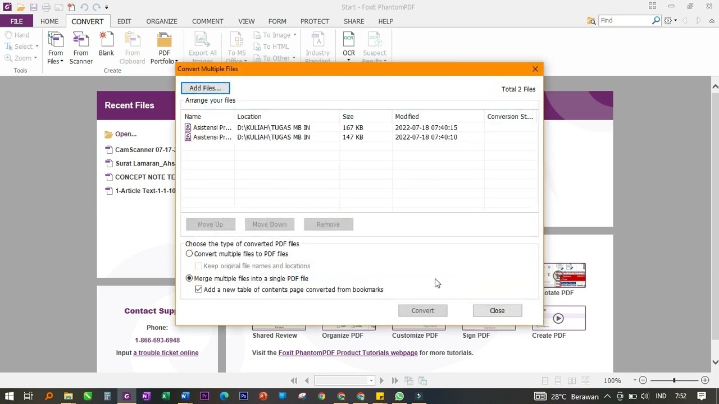
Task: Select Convert multiple files to PDF files
Action: pos(189,254)
